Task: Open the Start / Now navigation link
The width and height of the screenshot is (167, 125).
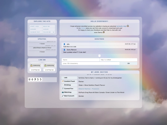Action: coord(36,26)
